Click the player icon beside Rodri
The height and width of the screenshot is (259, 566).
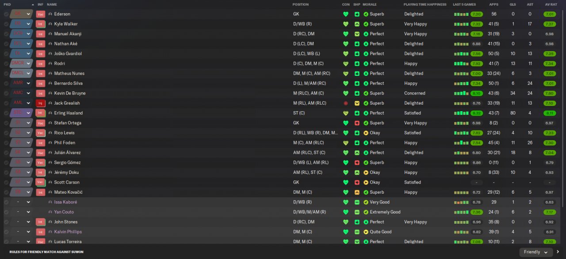[50, 64]
